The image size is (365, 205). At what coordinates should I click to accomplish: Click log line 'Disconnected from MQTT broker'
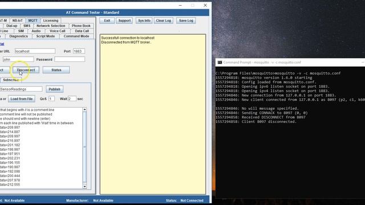(x=126, y=42)
